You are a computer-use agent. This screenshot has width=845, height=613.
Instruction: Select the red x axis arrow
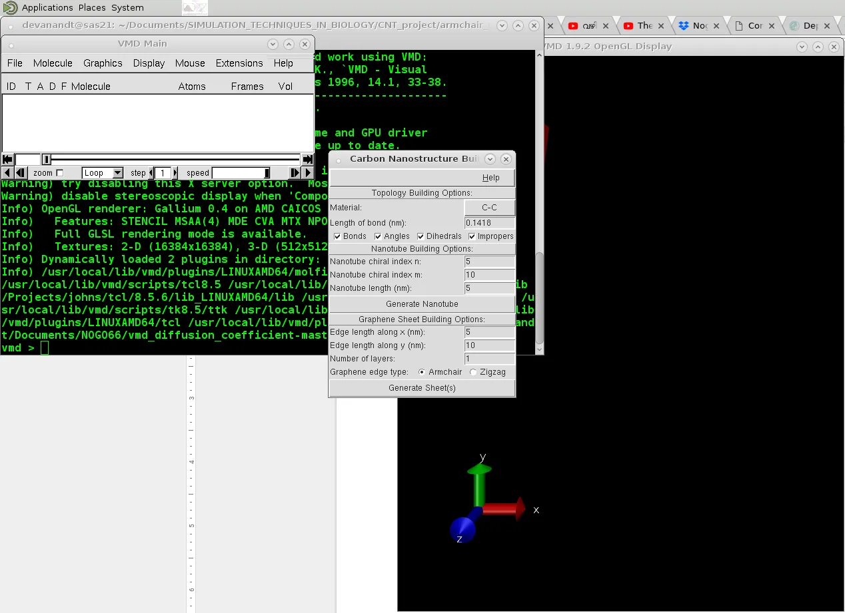click(504, 509)
